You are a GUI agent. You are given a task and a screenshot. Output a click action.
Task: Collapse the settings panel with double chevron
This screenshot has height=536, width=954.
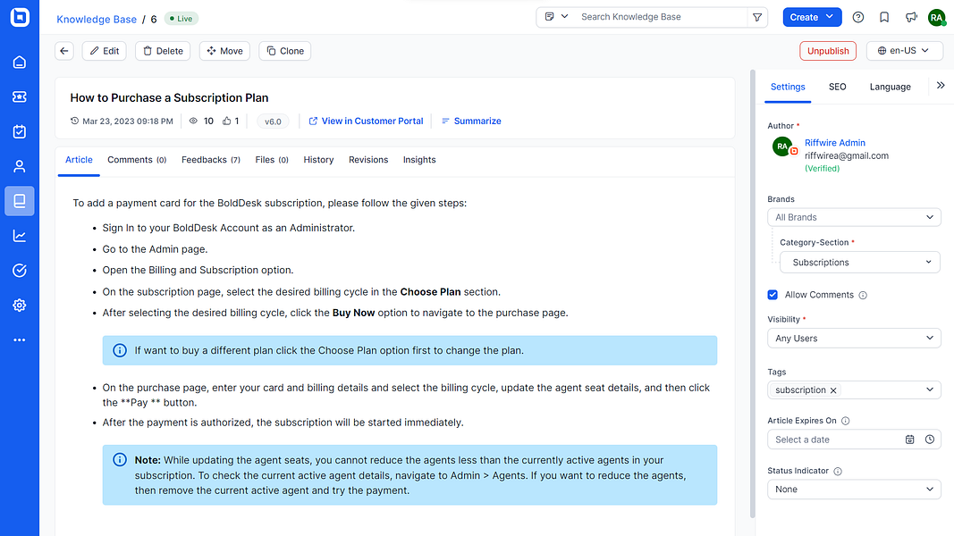point(941,85)
